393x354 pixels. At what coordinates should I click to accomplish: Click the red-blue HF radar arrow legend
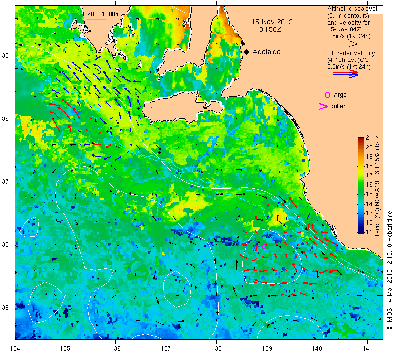coord(345,74)
